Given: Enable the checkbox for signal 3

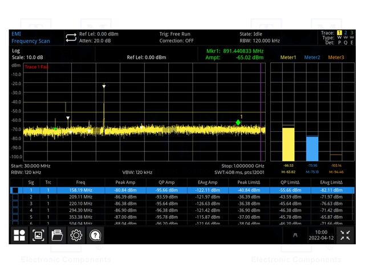Looking at the screenshot, I should coord(15,203).
